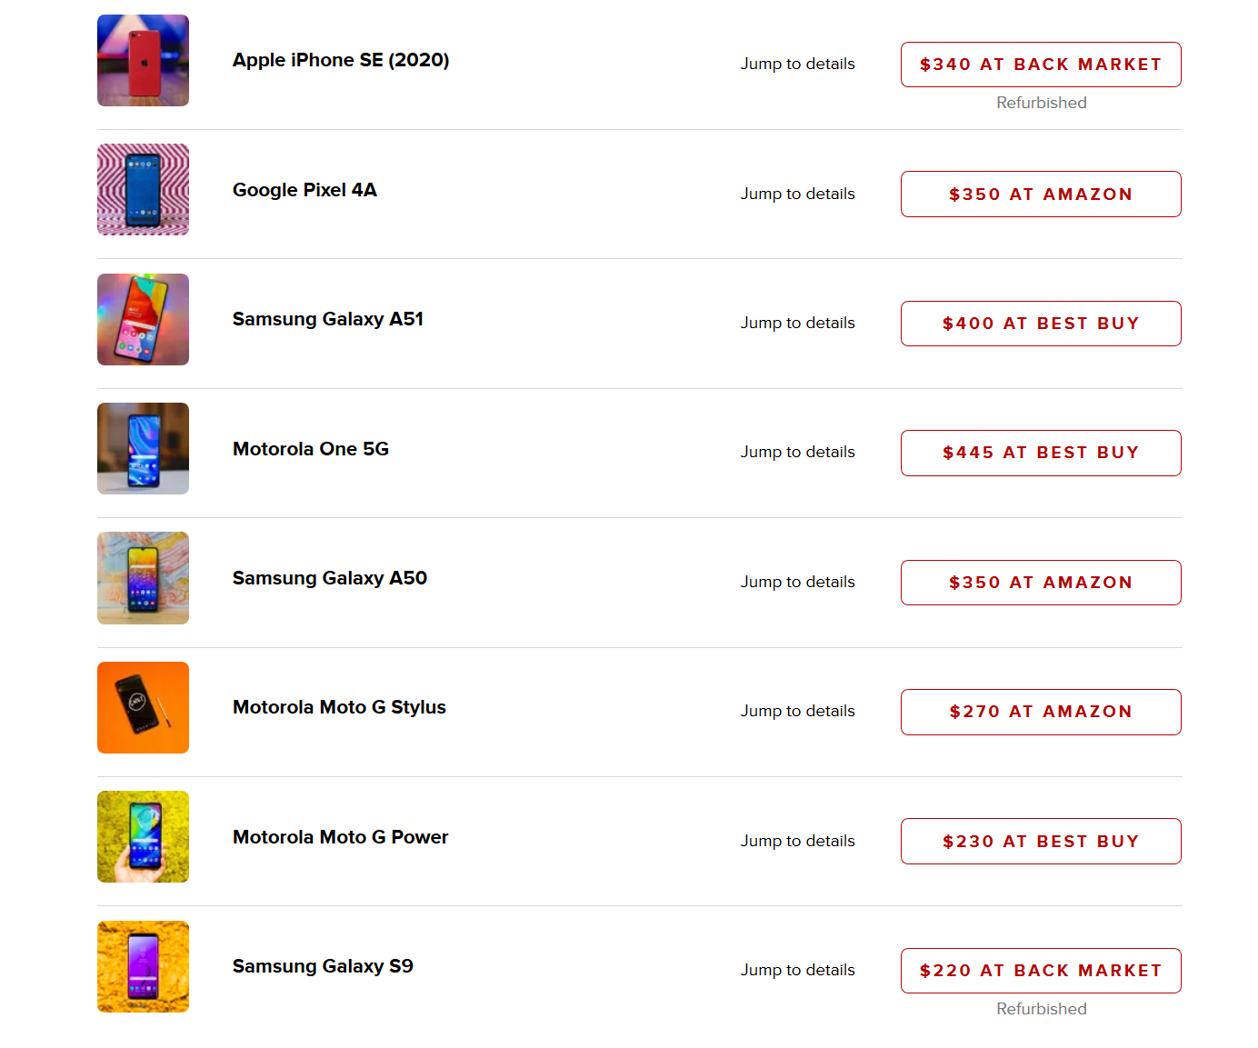This screenshot has height=1048, width=1258.
Task: Click the $340 at Back Market button
Action: click(x=1041, y=65)
